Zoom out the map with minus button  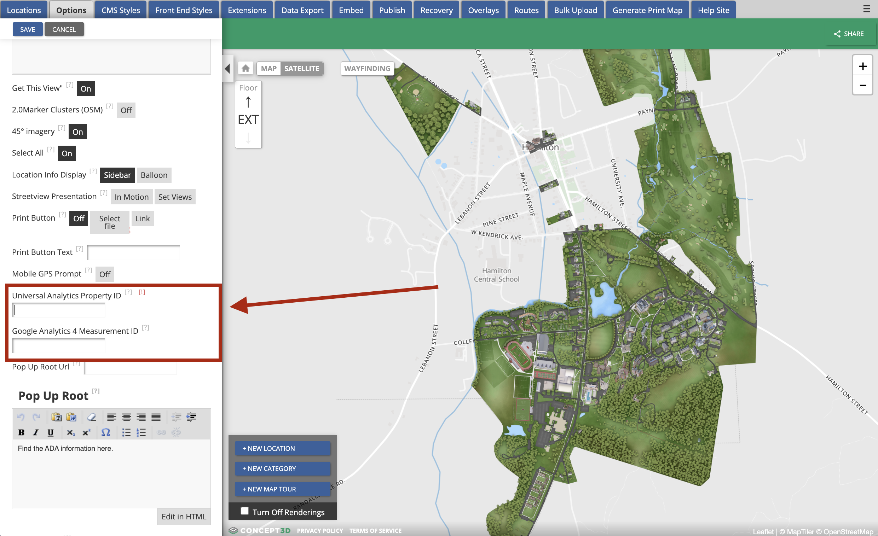(x=863, y=86)
